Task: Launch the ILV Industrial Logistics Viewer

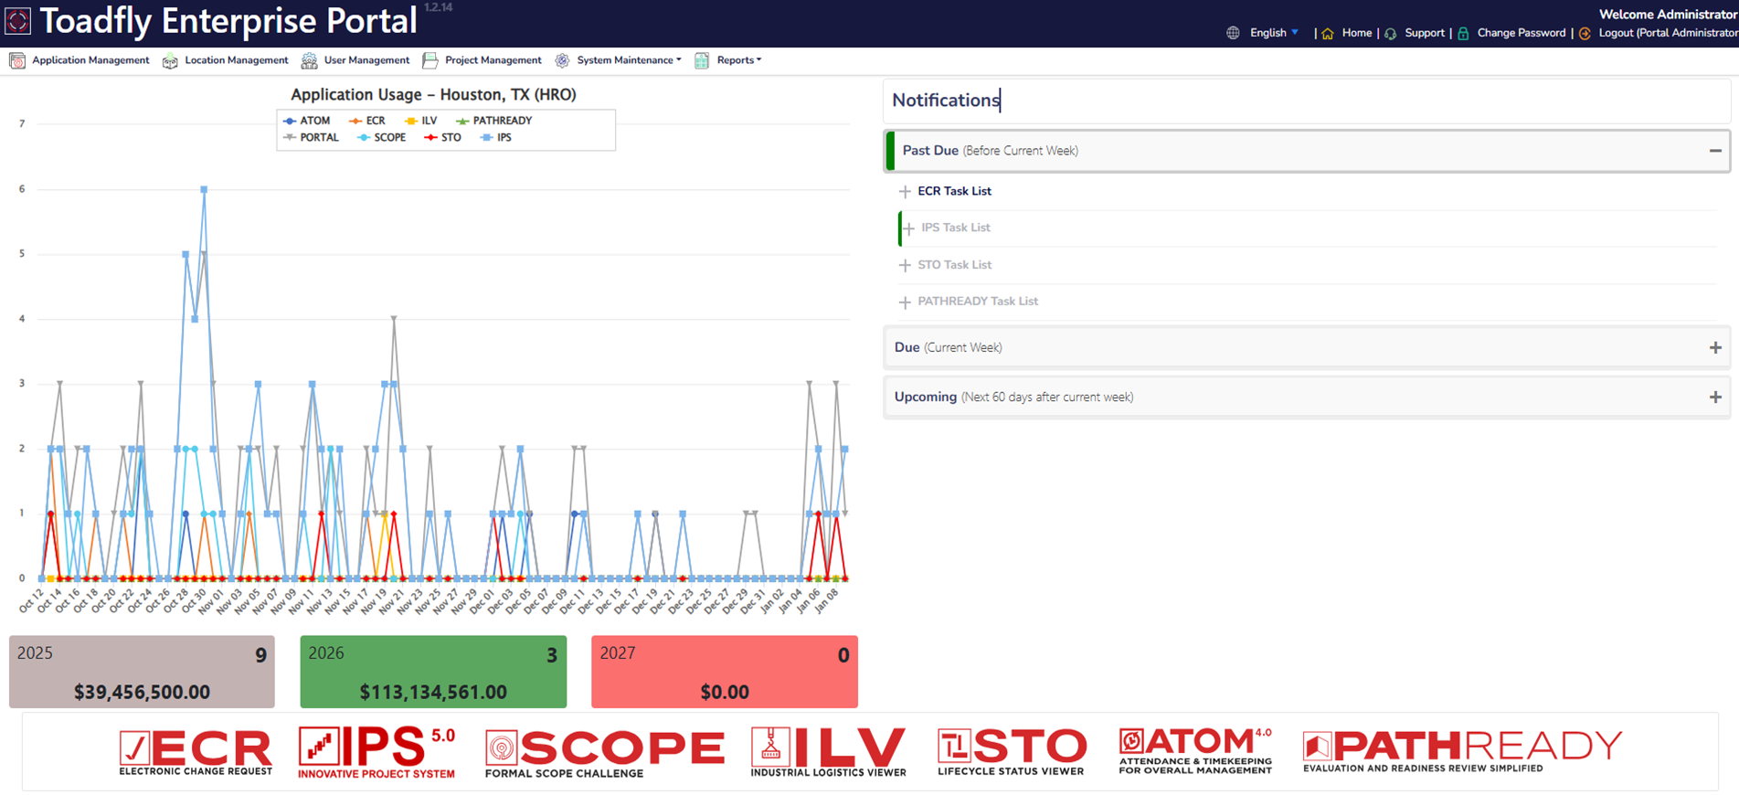Action: coord(828,751)
